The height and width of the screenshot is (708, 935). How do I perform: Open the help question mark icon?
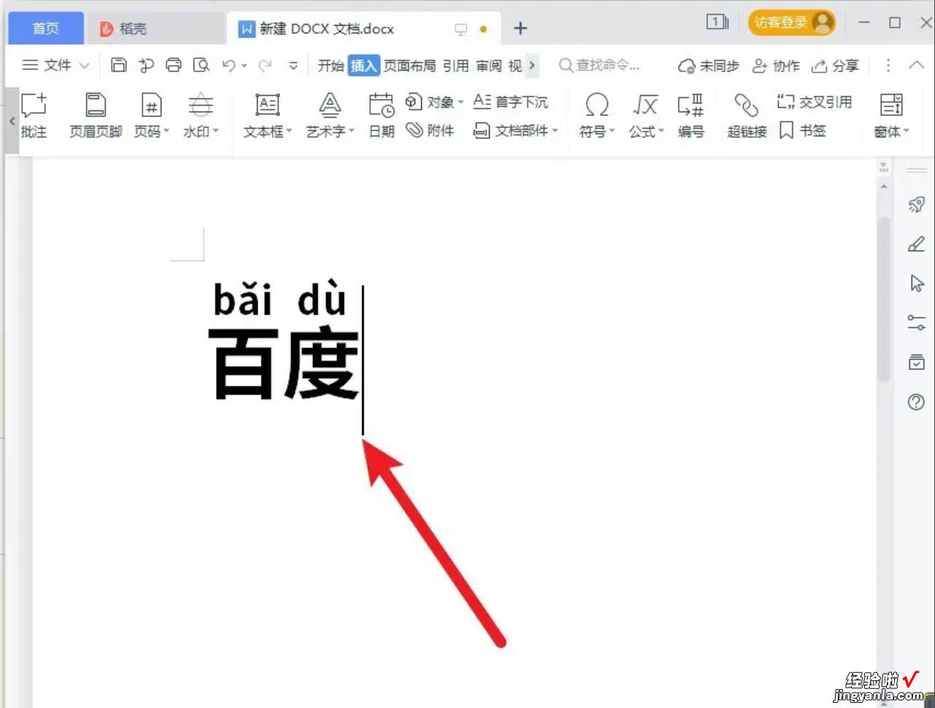click(x=916, y=401)
